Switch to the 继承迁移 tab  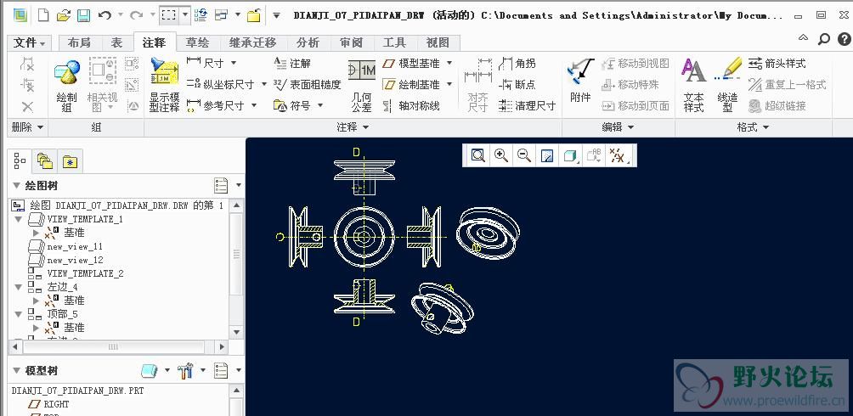click(x=252, y=42)
